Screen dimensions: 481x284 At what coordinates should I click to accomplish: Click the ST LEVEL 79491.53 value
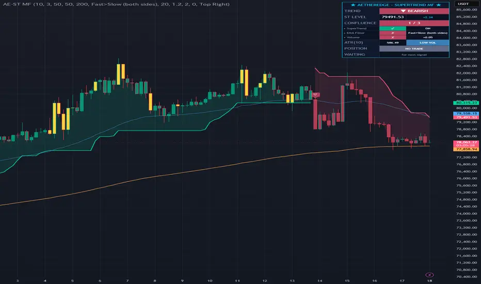coord(393,17)
